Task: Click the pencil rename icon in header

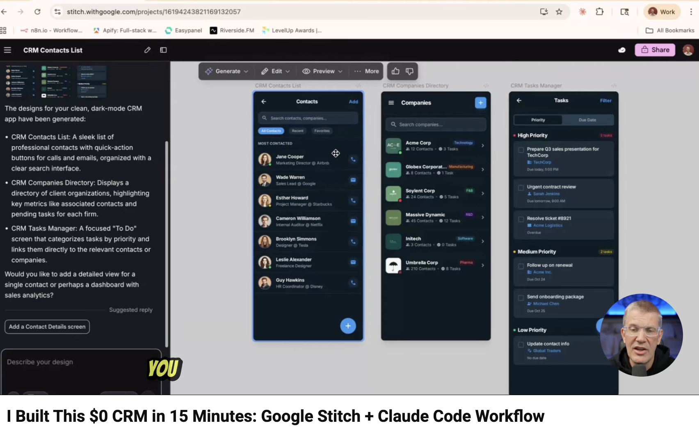Action: pyautogui.click(x=147, y=50)
